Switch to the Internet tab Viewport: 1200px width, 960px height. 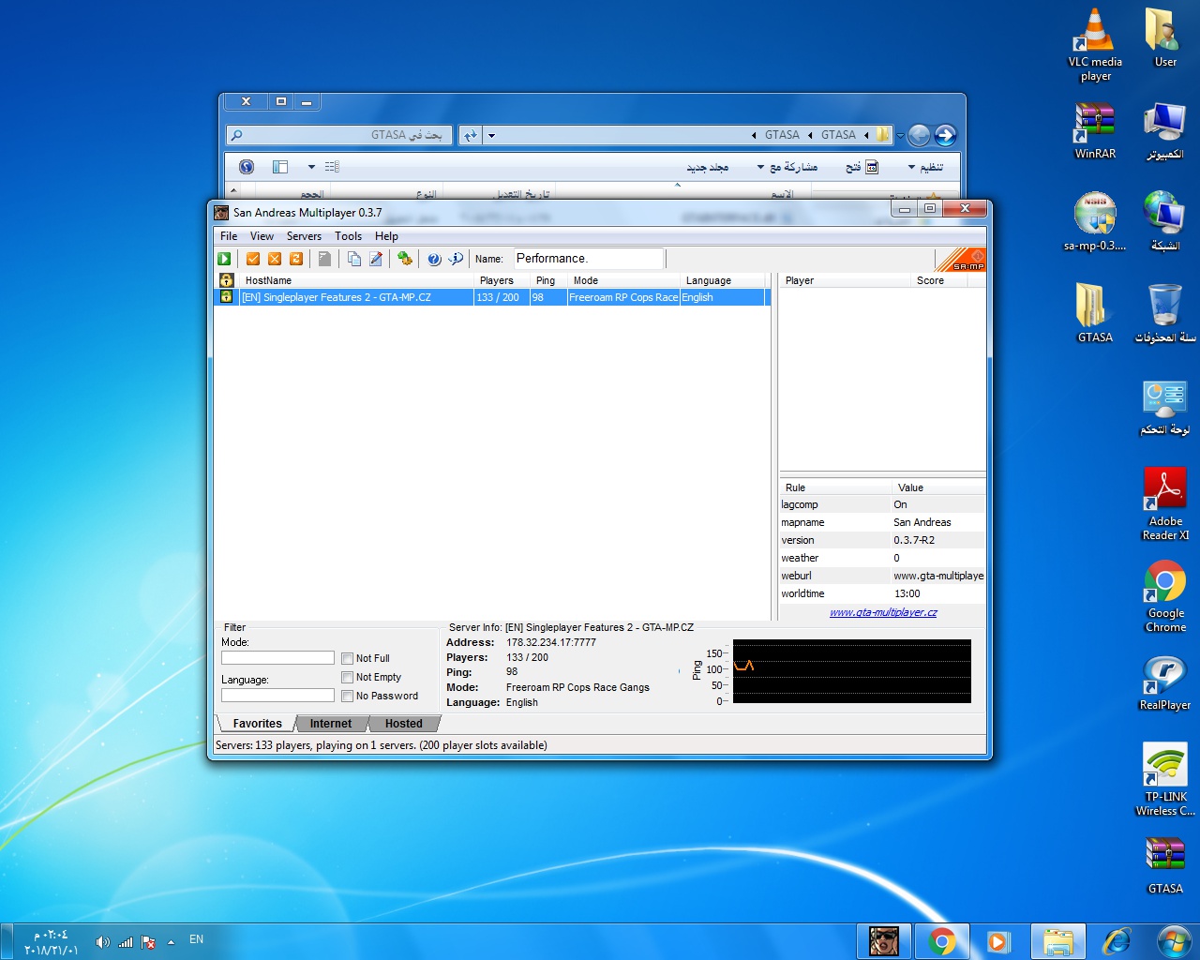coord(331,724)
